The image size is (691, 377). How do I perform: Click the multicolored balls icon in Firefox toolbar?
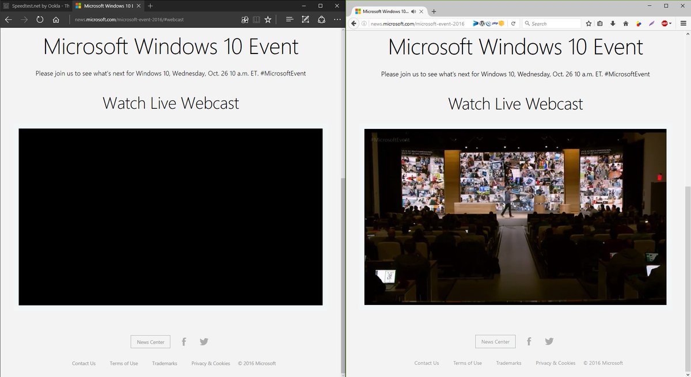tap(639, 24)
